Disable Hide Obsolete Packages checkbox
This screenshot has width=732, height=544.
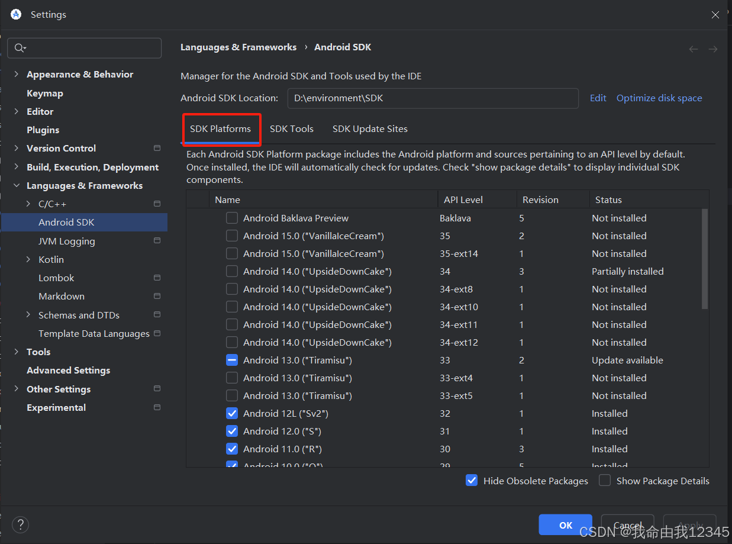click(x=472, y=481)
